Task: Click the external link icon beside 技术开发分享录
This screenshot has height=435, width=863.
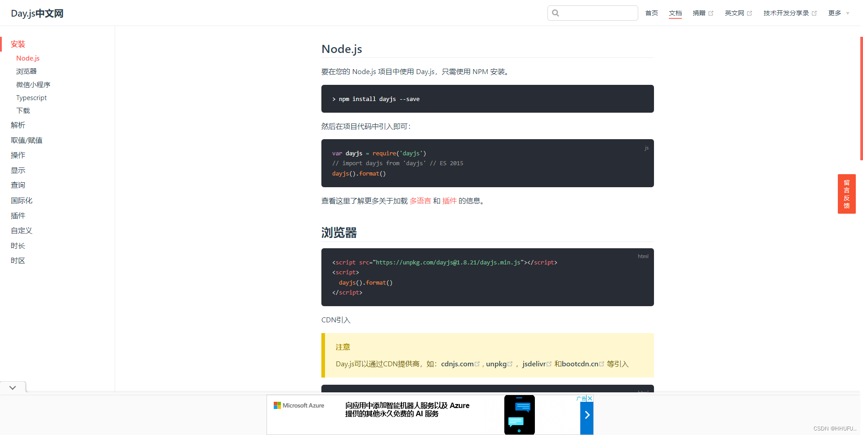Action: tap(814, 13)
